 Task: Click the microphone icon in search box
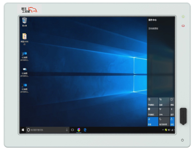67,130
